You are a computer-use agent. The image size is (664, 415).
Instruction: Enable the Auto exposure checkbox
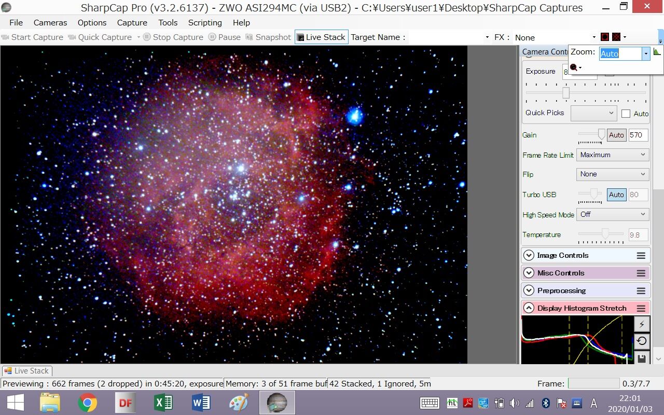[x=626, y=114]
